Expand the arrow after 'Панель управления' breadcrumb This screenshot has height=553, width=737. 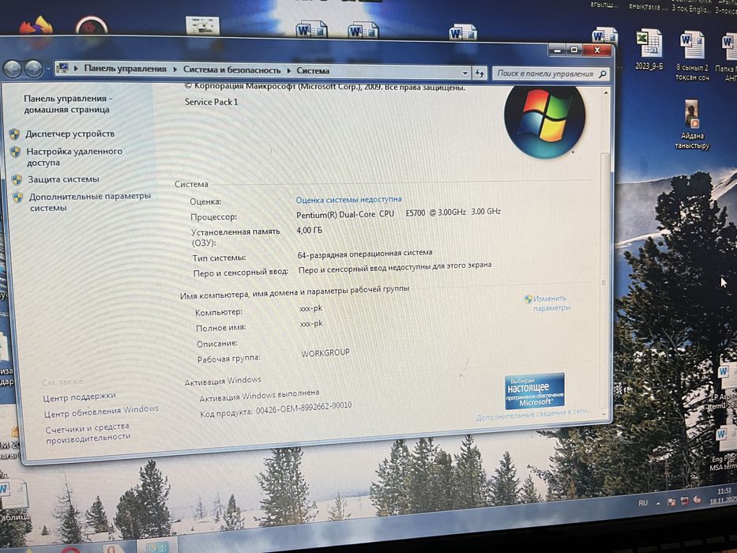pos(175,70)
